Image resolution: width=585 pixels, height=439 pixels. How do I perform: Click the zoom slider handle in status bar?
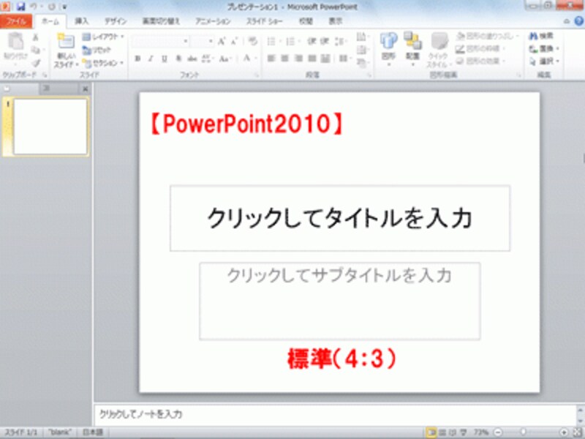pos(524,432)
